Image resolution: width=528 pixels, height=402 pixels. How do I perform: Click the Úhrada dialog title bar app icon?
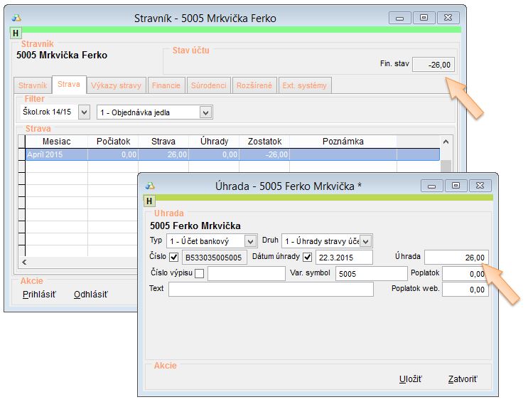pyautogui.click(x=150, y=186)
